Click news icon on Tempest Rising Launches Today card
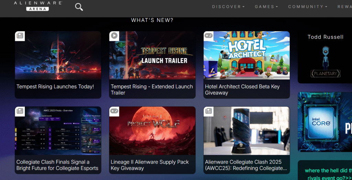Image resolution: width=352 pixels, height=180 pixels. [20, 36]
